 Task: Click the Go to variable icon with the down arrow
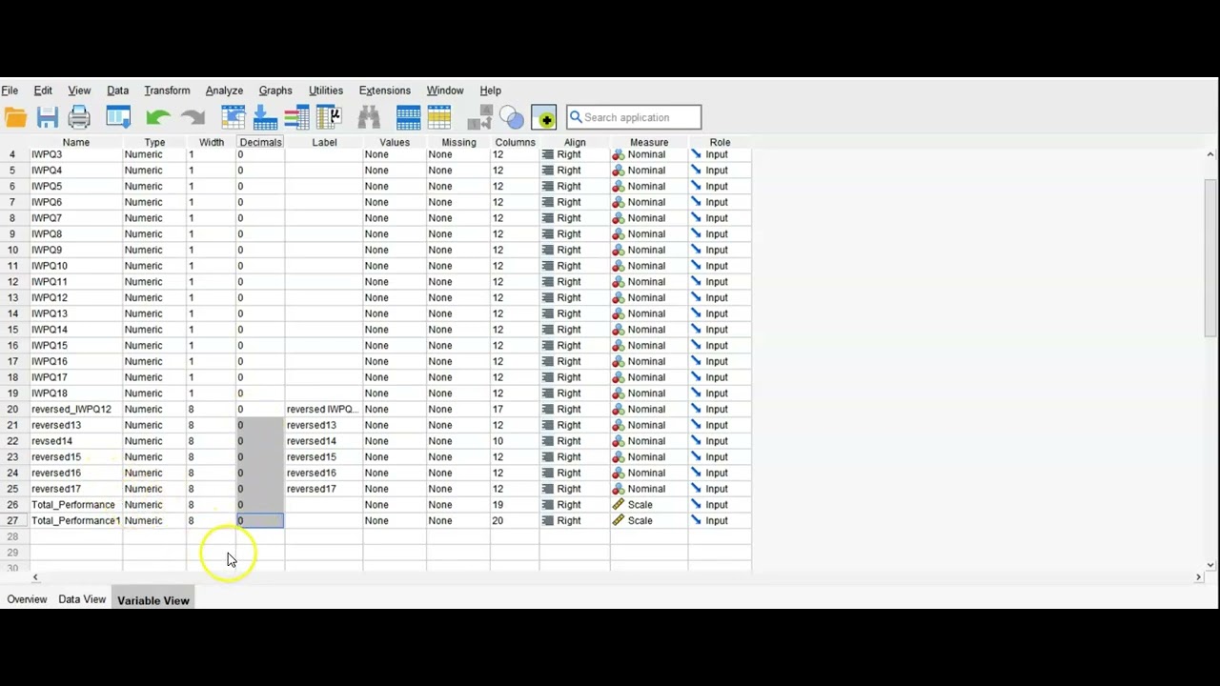tap(265, 117)
